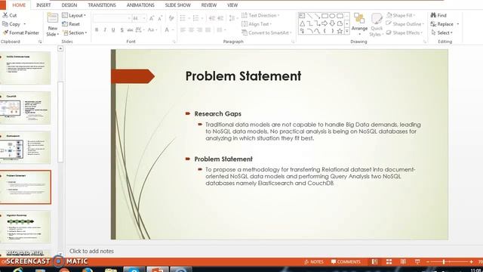Open Align Text dropdown

257,23
